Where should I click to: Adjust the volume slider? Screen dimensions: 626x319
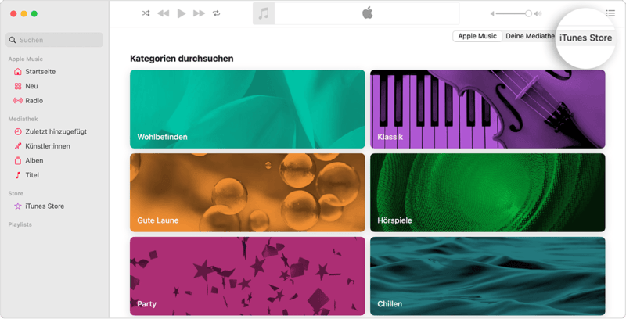(514, 13)
